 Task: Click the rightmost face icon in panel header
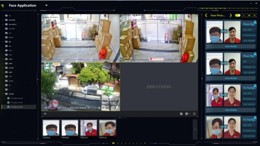[254, 15]
